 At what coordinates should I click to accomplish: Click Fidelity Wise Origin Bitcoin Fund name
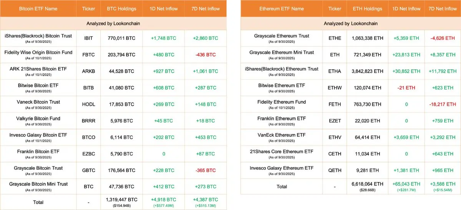pos(38,52)
